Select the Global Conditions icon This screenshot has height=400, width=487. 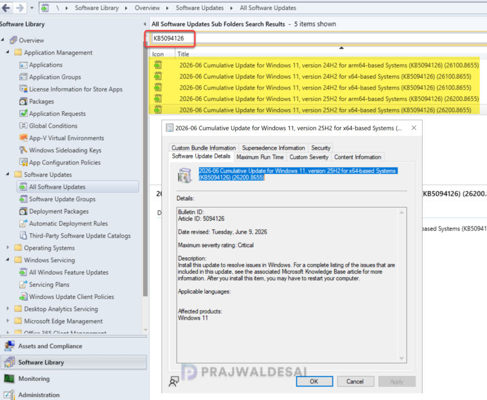coord(23,126)
